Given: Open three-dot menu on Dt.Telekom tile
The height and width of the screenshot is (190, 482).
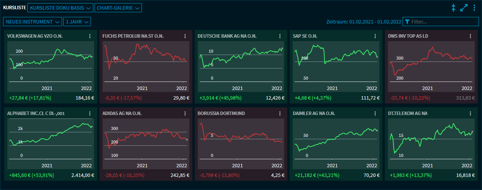Looking at the screenshot, I should coord(470,113).
